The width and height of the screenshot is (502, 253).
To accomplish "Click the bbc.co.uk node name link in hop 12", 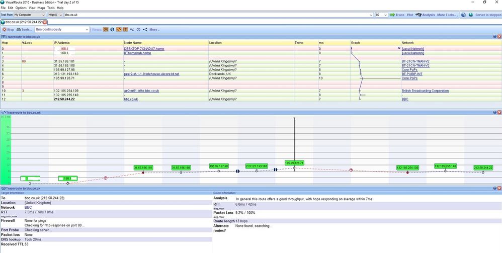I will point(131,99).
